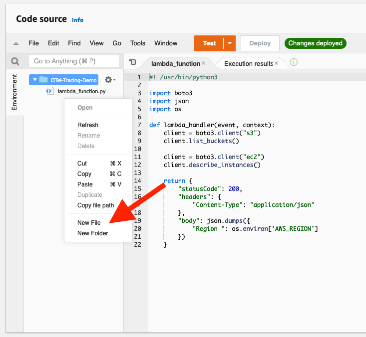Click the os.environ['AWS_REGION'] line
The width and height of the screenshot is (366, 337).
255,229
